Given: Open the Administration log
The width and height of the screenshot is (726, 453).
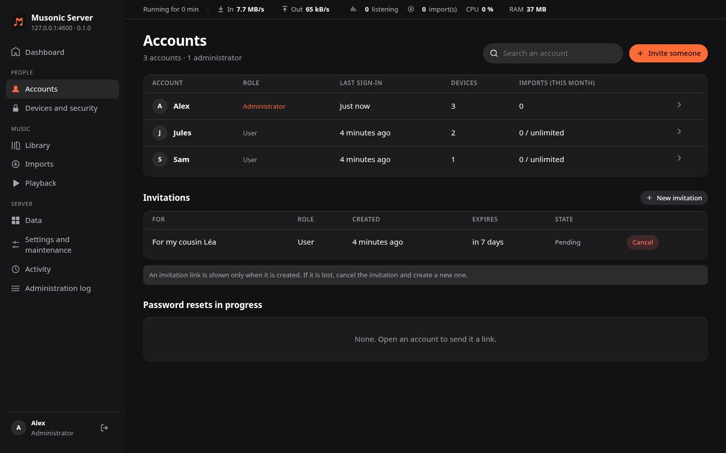Looking at the screenshot, I should click(63, 288).
